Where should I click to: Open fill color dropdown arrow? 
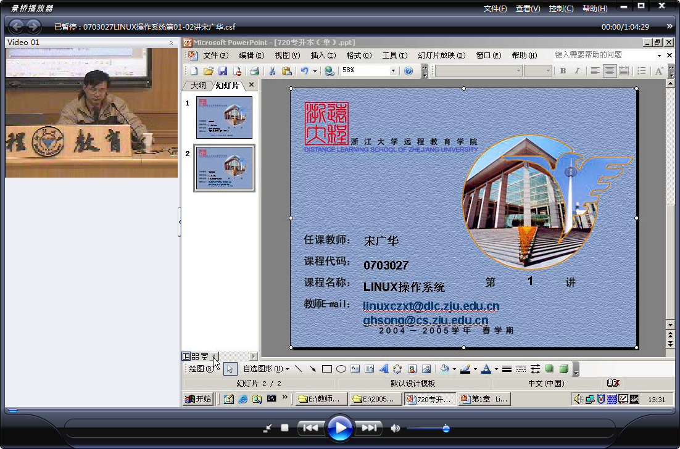[454, 369]
